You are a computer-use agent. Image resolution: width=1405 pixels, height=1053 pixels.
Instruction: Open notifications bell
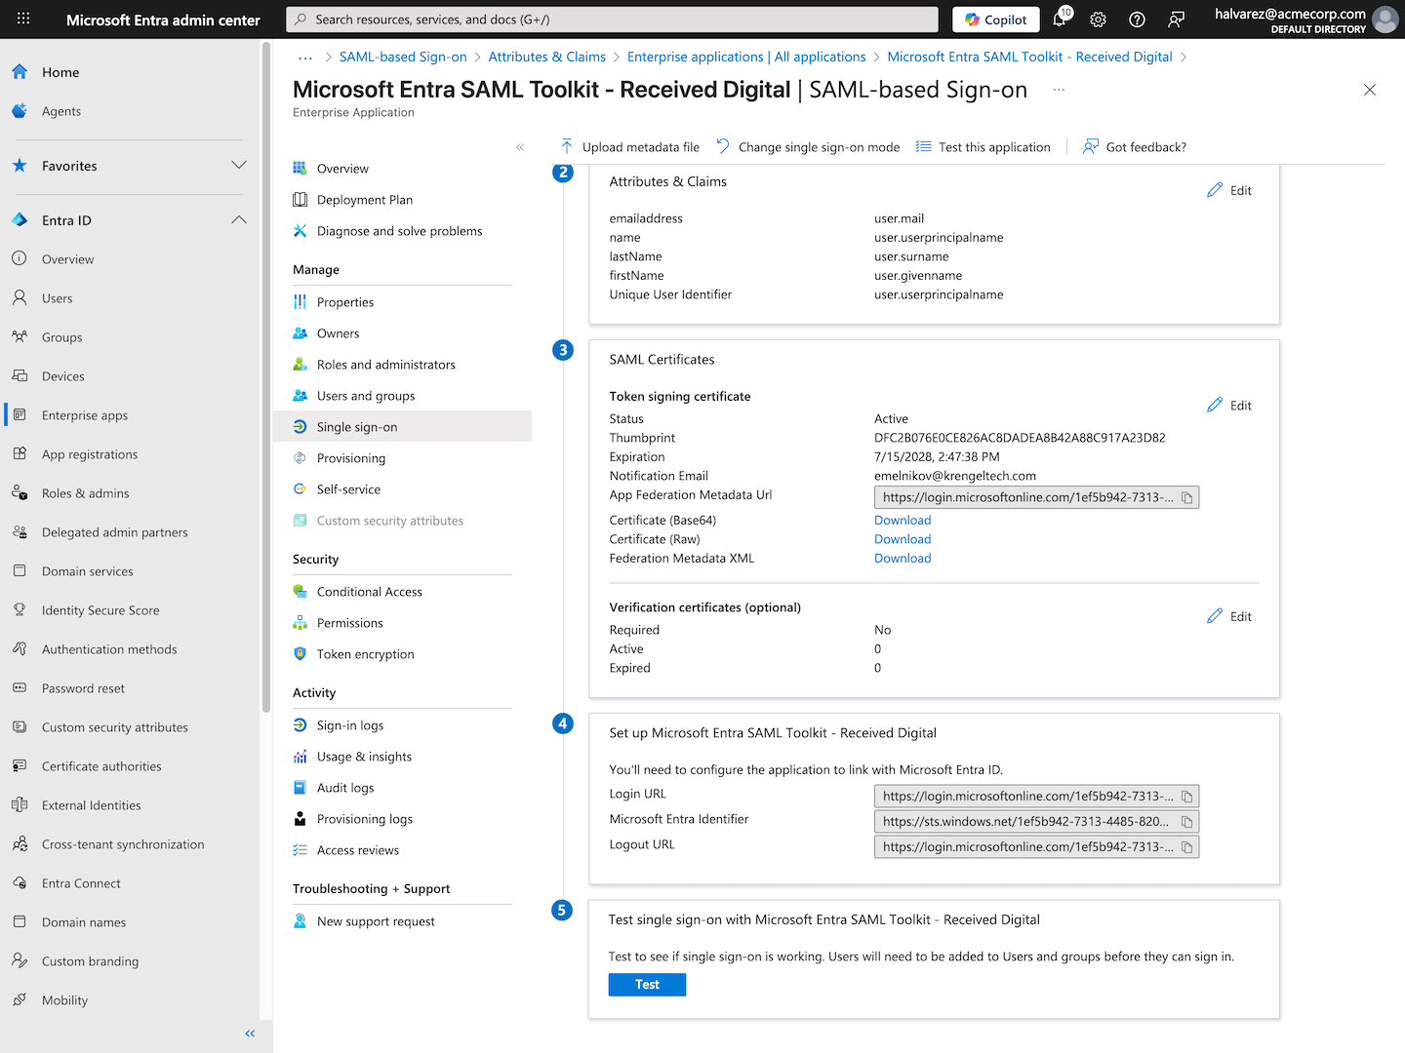[1060, 19]
